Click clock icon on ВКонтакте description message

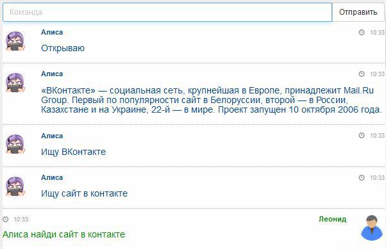click(362, 74)
